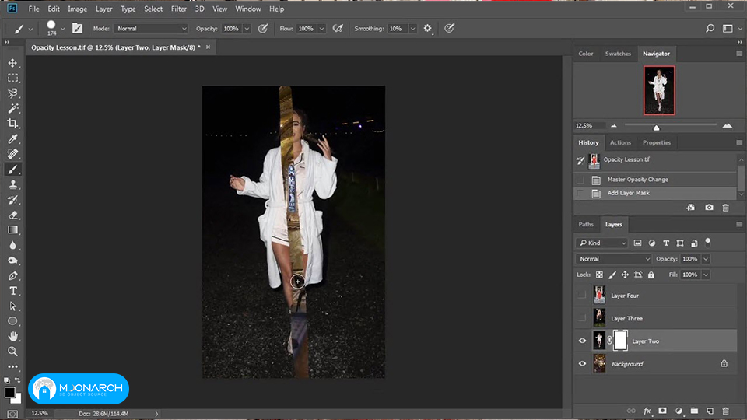
Task: Click the Navigator zoom slider handle
Action: coord(656,128)
